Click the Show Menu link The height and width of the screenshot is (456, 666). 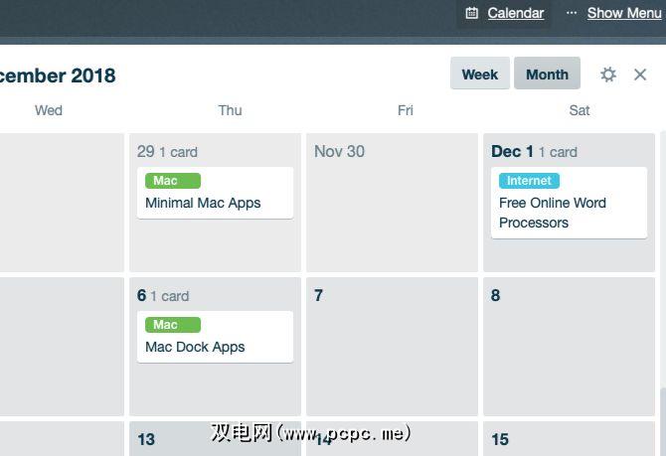click(623, 13)
